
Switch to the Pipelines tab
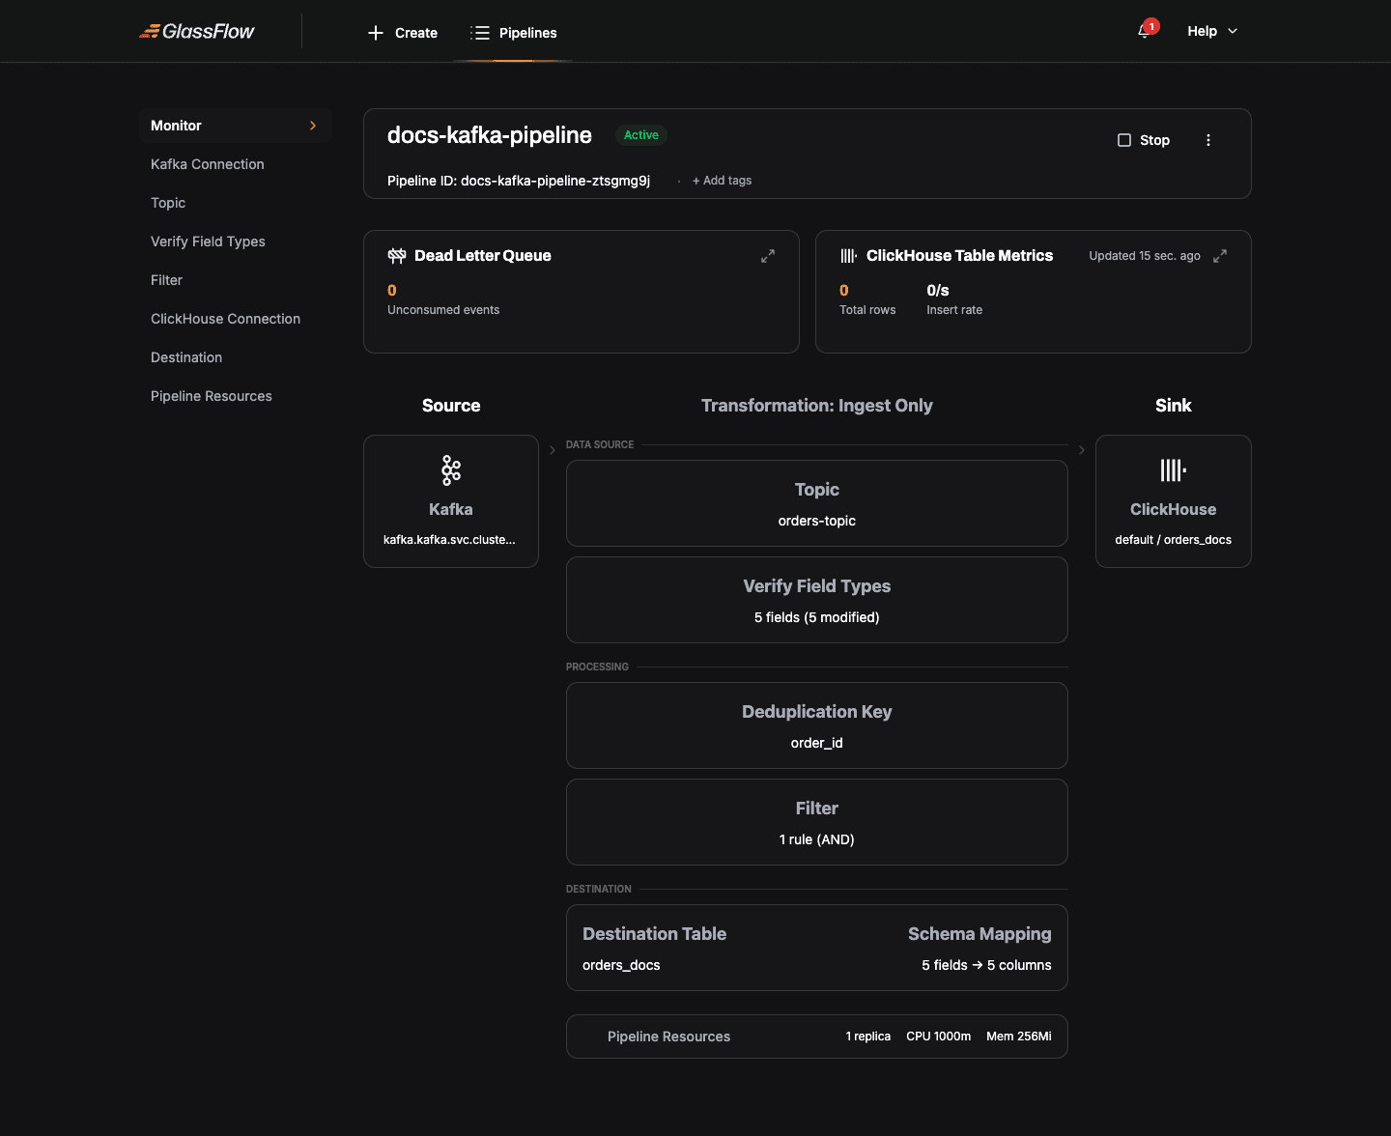click(x=514, y=33)
